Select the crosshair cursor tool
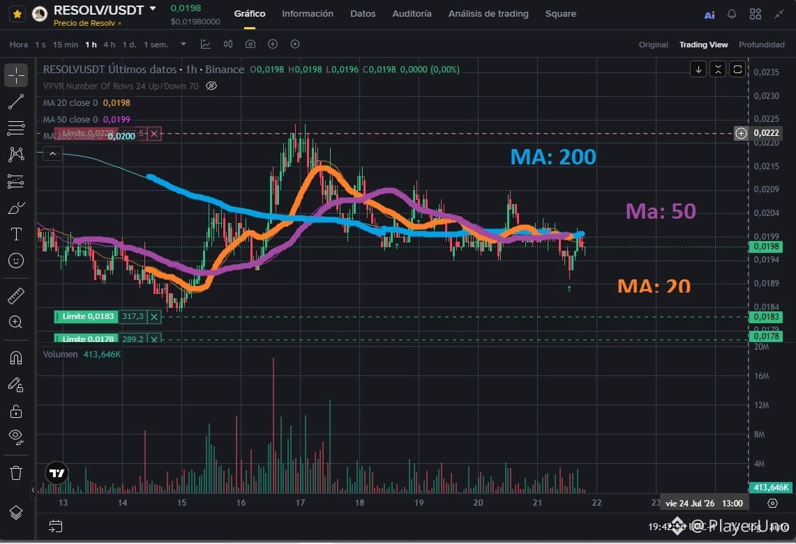 pos(16,75)
